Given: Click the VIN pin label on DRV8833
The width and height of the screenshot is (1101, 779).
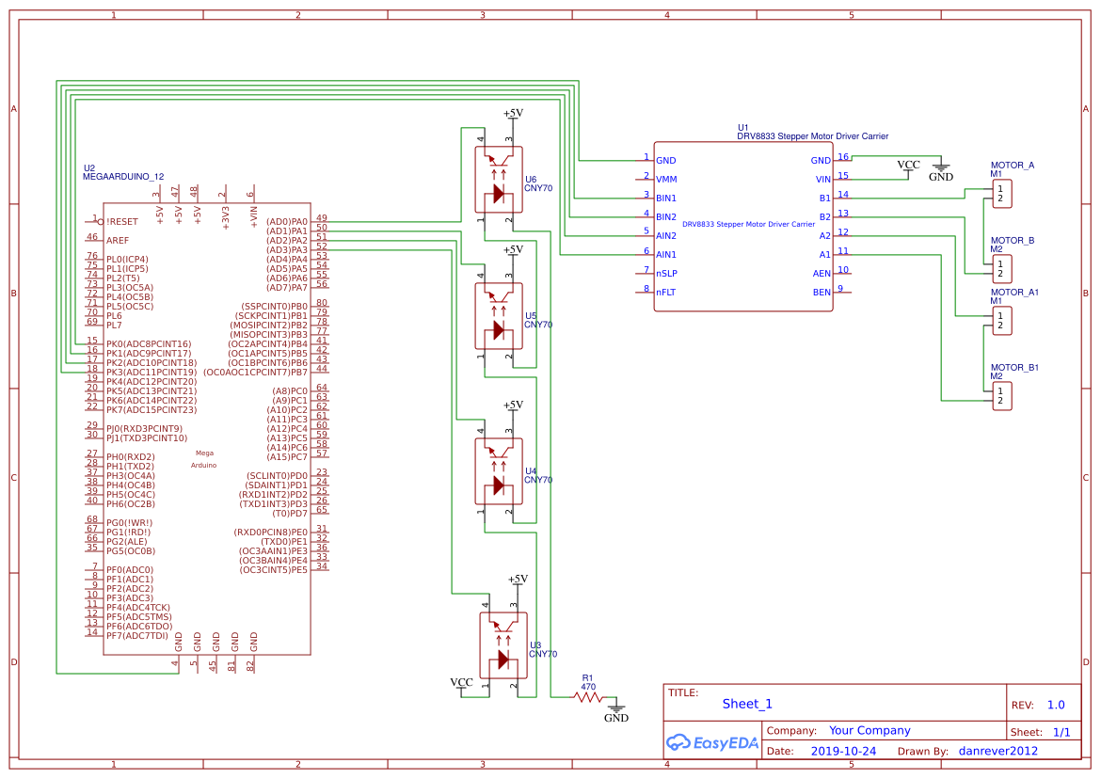Looking at the screenshot, I should pos(823,180).
